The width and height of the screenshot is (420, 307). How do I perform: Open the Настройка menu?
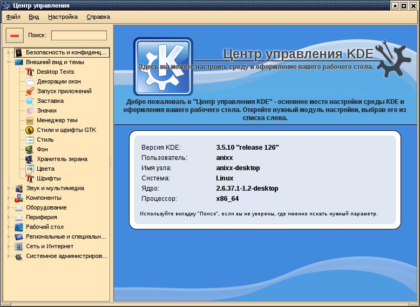tap(63, 17)
